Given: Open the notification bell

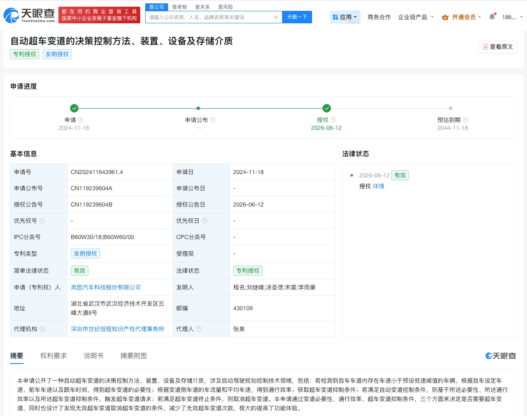Looking at the screenshot, I should point(492,17).
